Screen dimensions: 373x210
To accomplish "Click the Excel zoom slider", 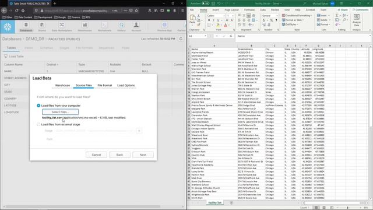I will [348, 208].
